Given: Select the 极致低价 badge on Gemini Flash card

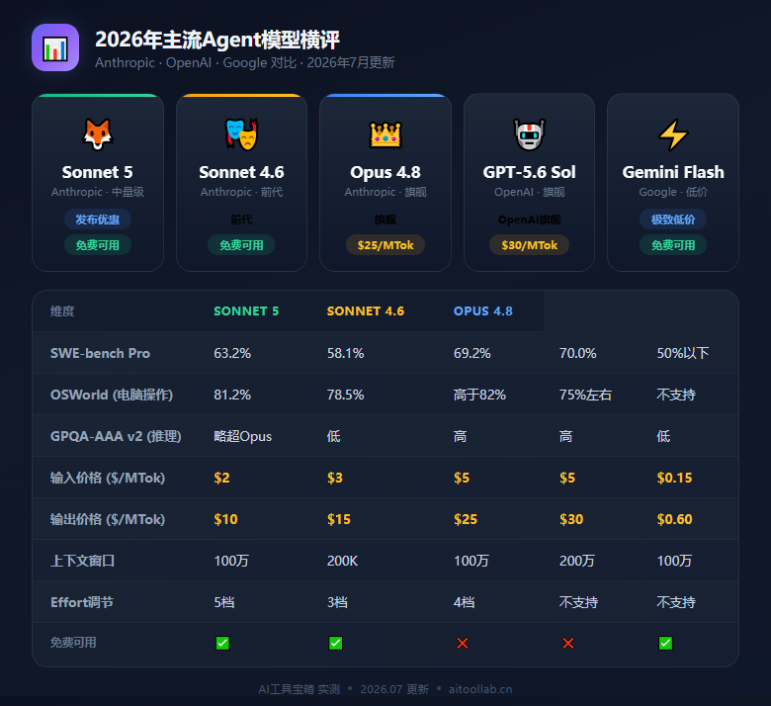Looking at the screenshot, I should 673,220.
